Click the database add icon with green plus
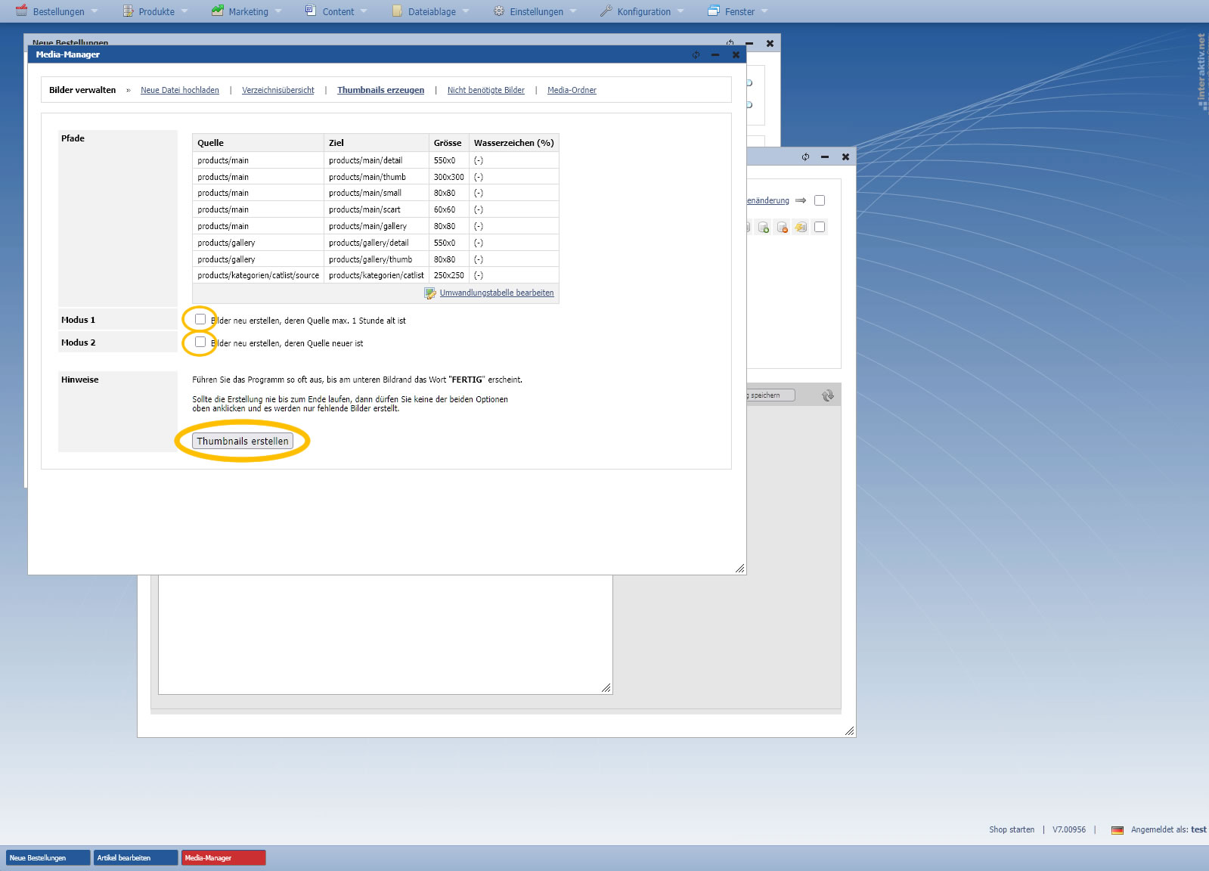Image resolution: width=1209 pixels, height=871 pixels. (764, 228)
